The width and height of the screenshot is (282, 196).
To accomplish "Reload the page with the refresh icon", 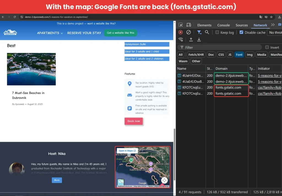I will 15,17.
